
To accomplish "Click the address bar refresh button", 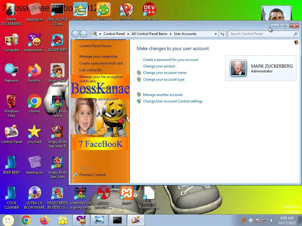I will 222,34.
